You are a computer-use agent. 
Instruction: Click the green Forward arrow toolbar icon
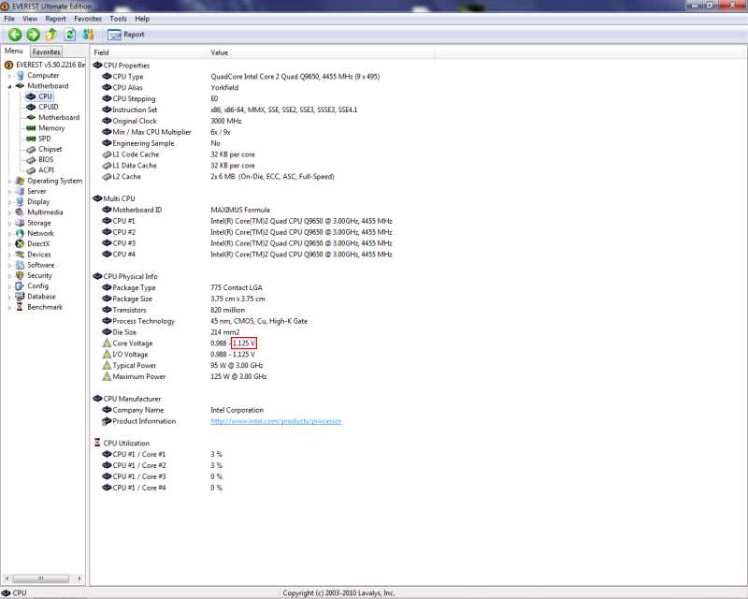(x=33, y=35)
